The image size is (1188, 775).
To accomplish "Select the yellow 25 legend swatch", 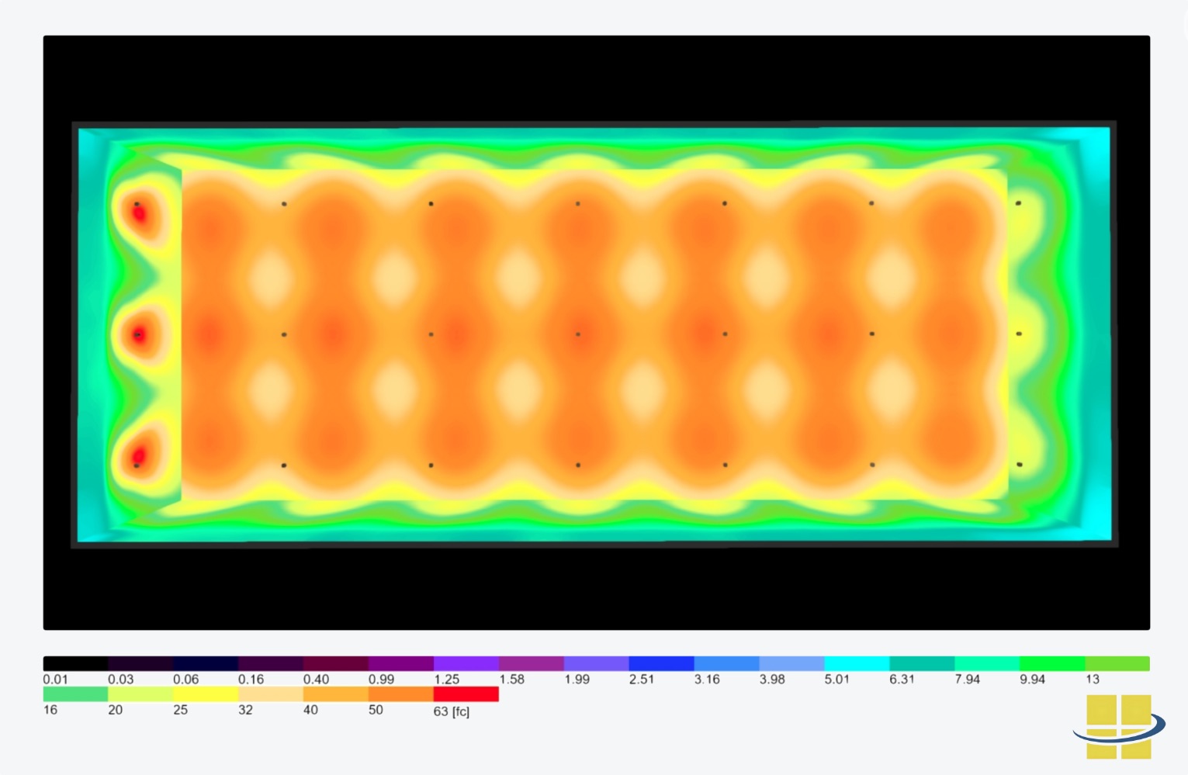I will pyautogui.click(x=206, y=694).
